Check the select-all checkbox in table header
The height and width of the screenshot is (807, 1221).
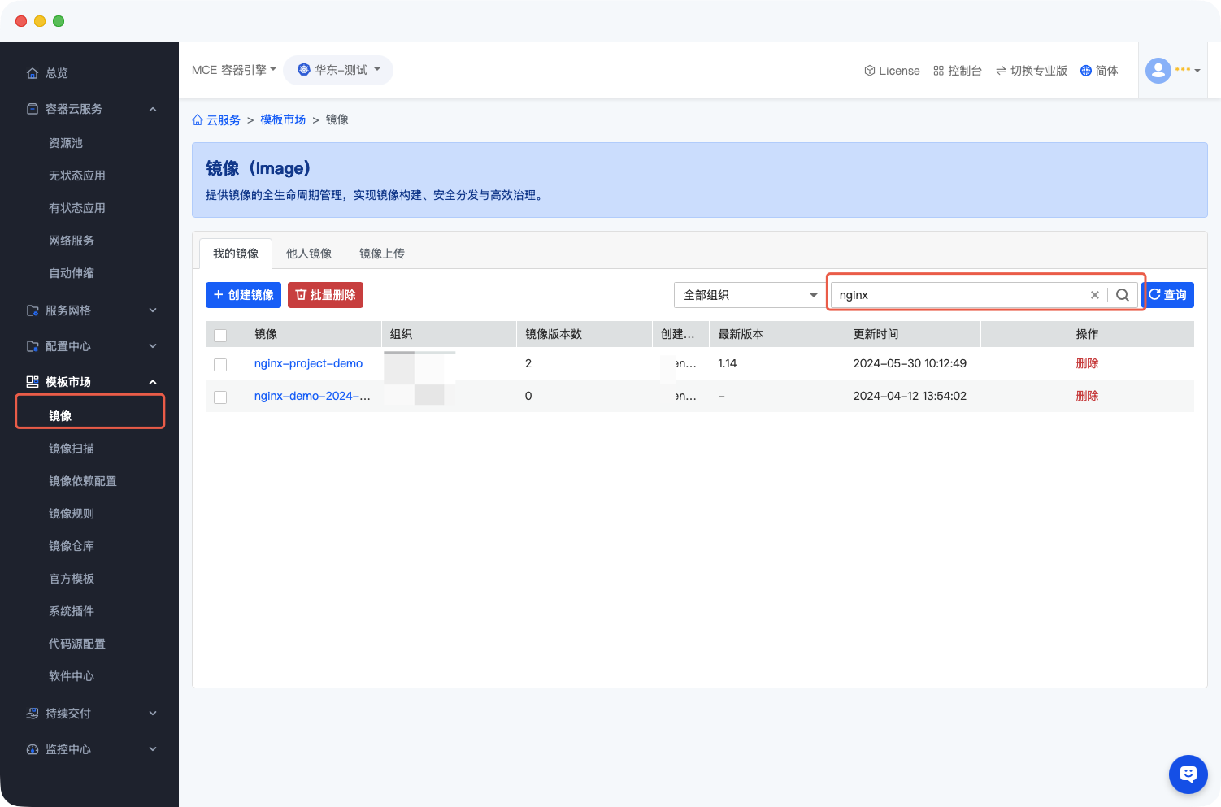220,335
